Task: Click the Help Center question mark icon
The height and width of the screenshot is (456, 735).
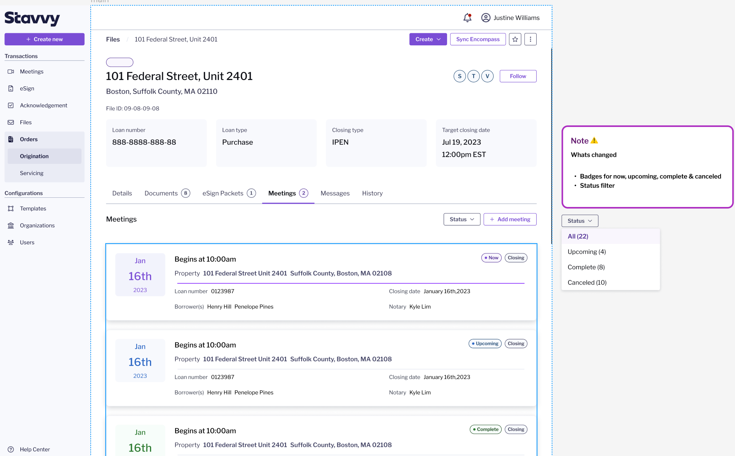Action: click(11, 449)
